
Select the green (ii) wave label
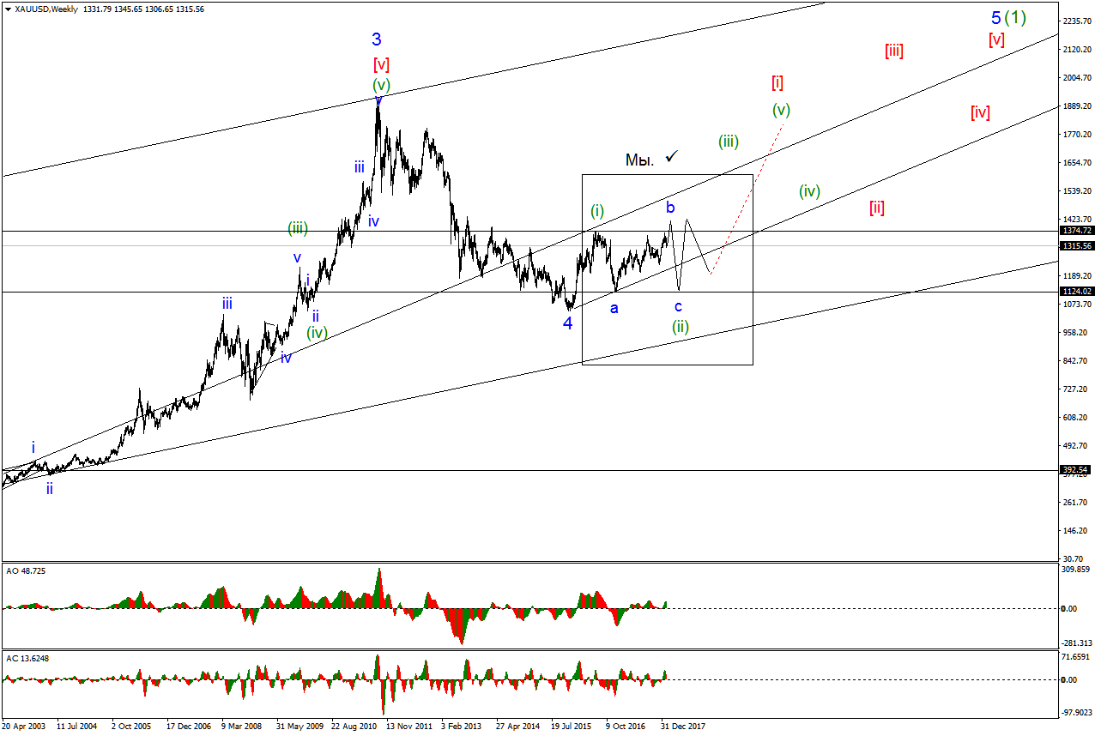[680, 326]
